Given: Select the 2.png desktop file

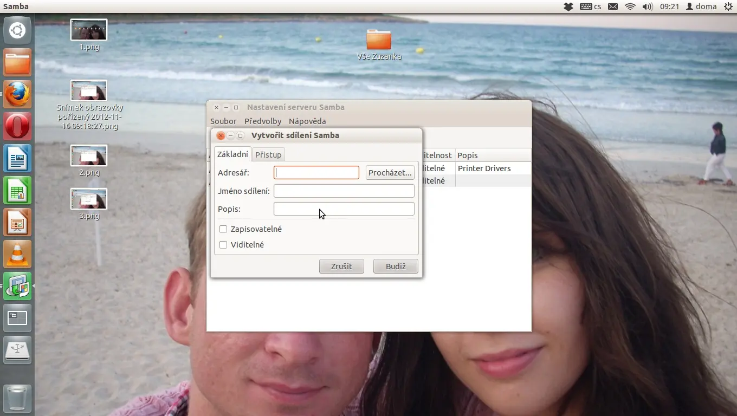Looking at the screenshot, I should point(89,161).
